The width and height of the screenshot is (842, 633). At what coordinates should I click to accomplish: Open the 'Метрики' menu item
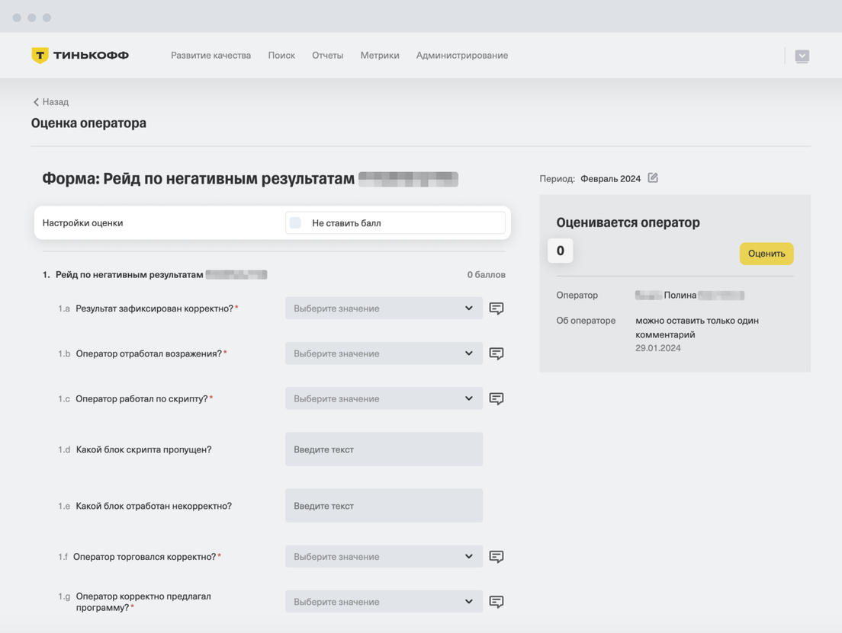click(x=380, y=56)
